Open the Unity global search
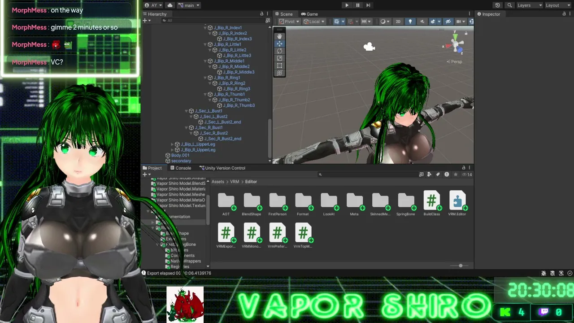This screenshot has width=574, height=323. (x=509, y=5)
